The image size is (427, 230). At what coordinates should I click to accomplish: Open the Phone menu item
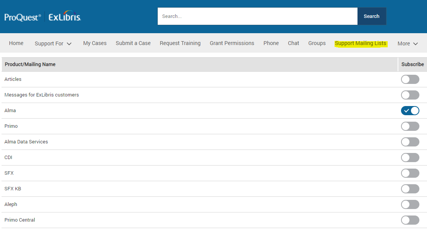271,43
